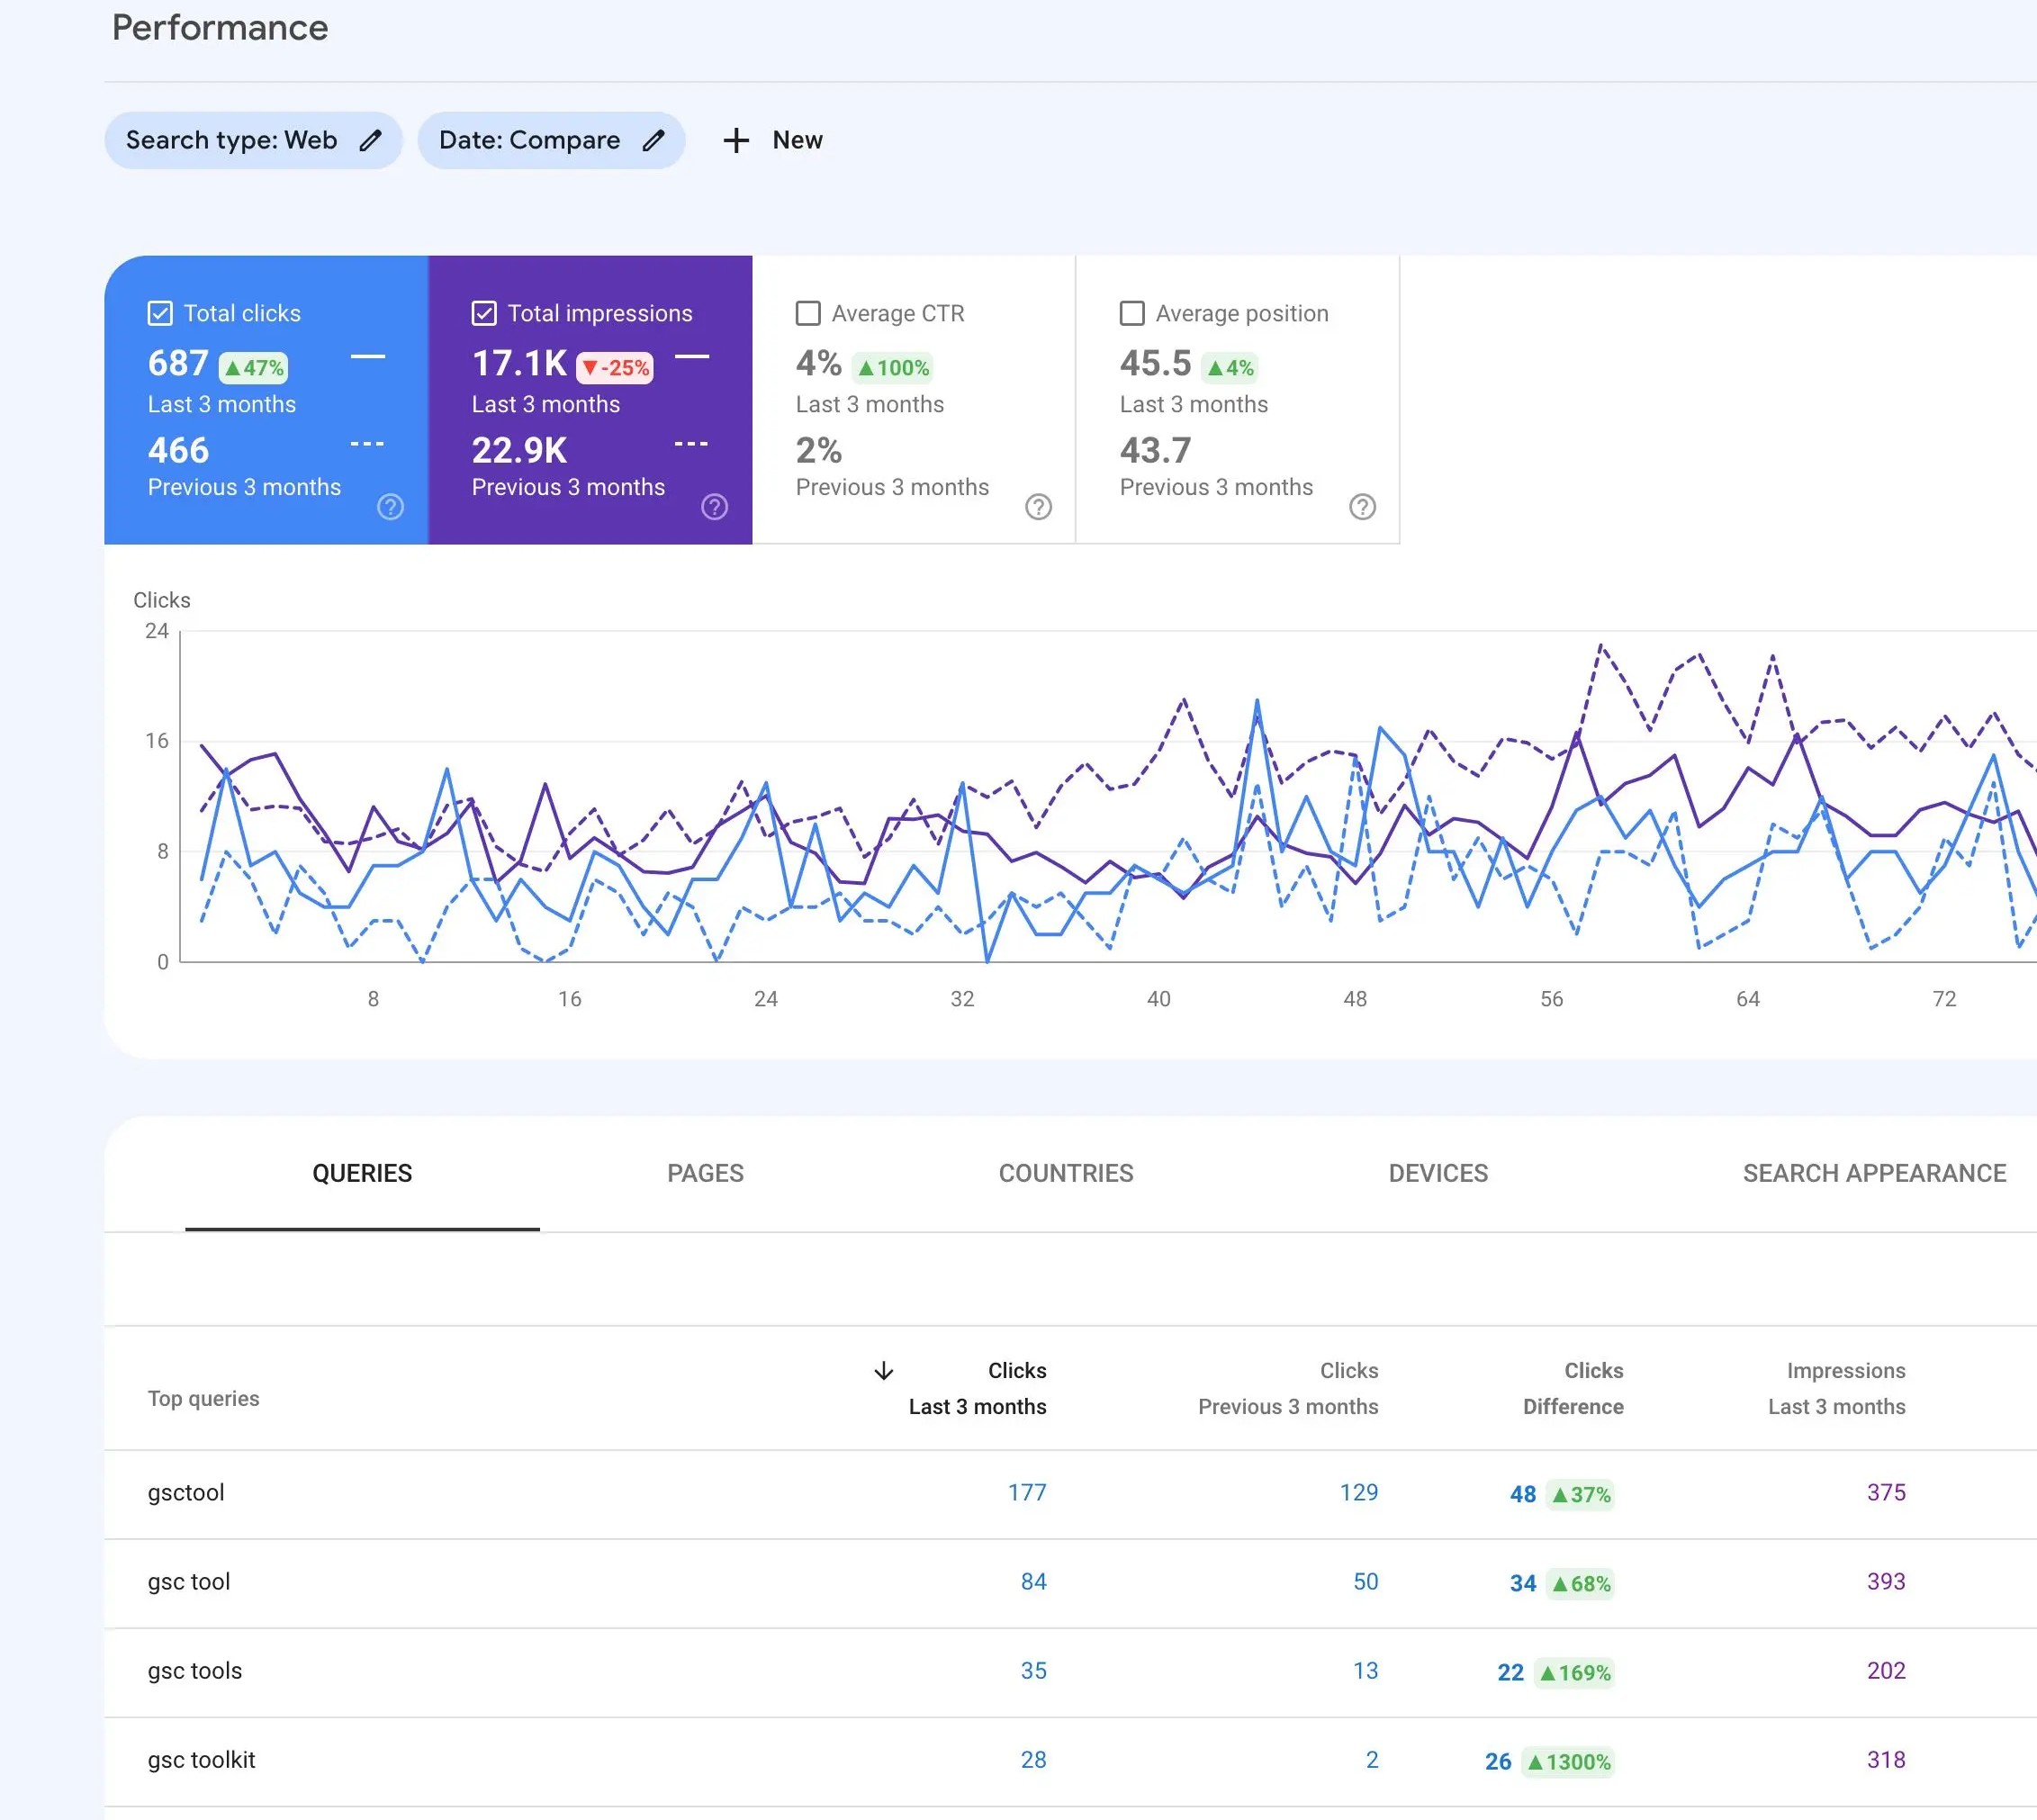Image resolution: width=2037 pixels, height=1820 pixels.
Task: Switch to the Pages tab
Action: tap(705, 1173)
